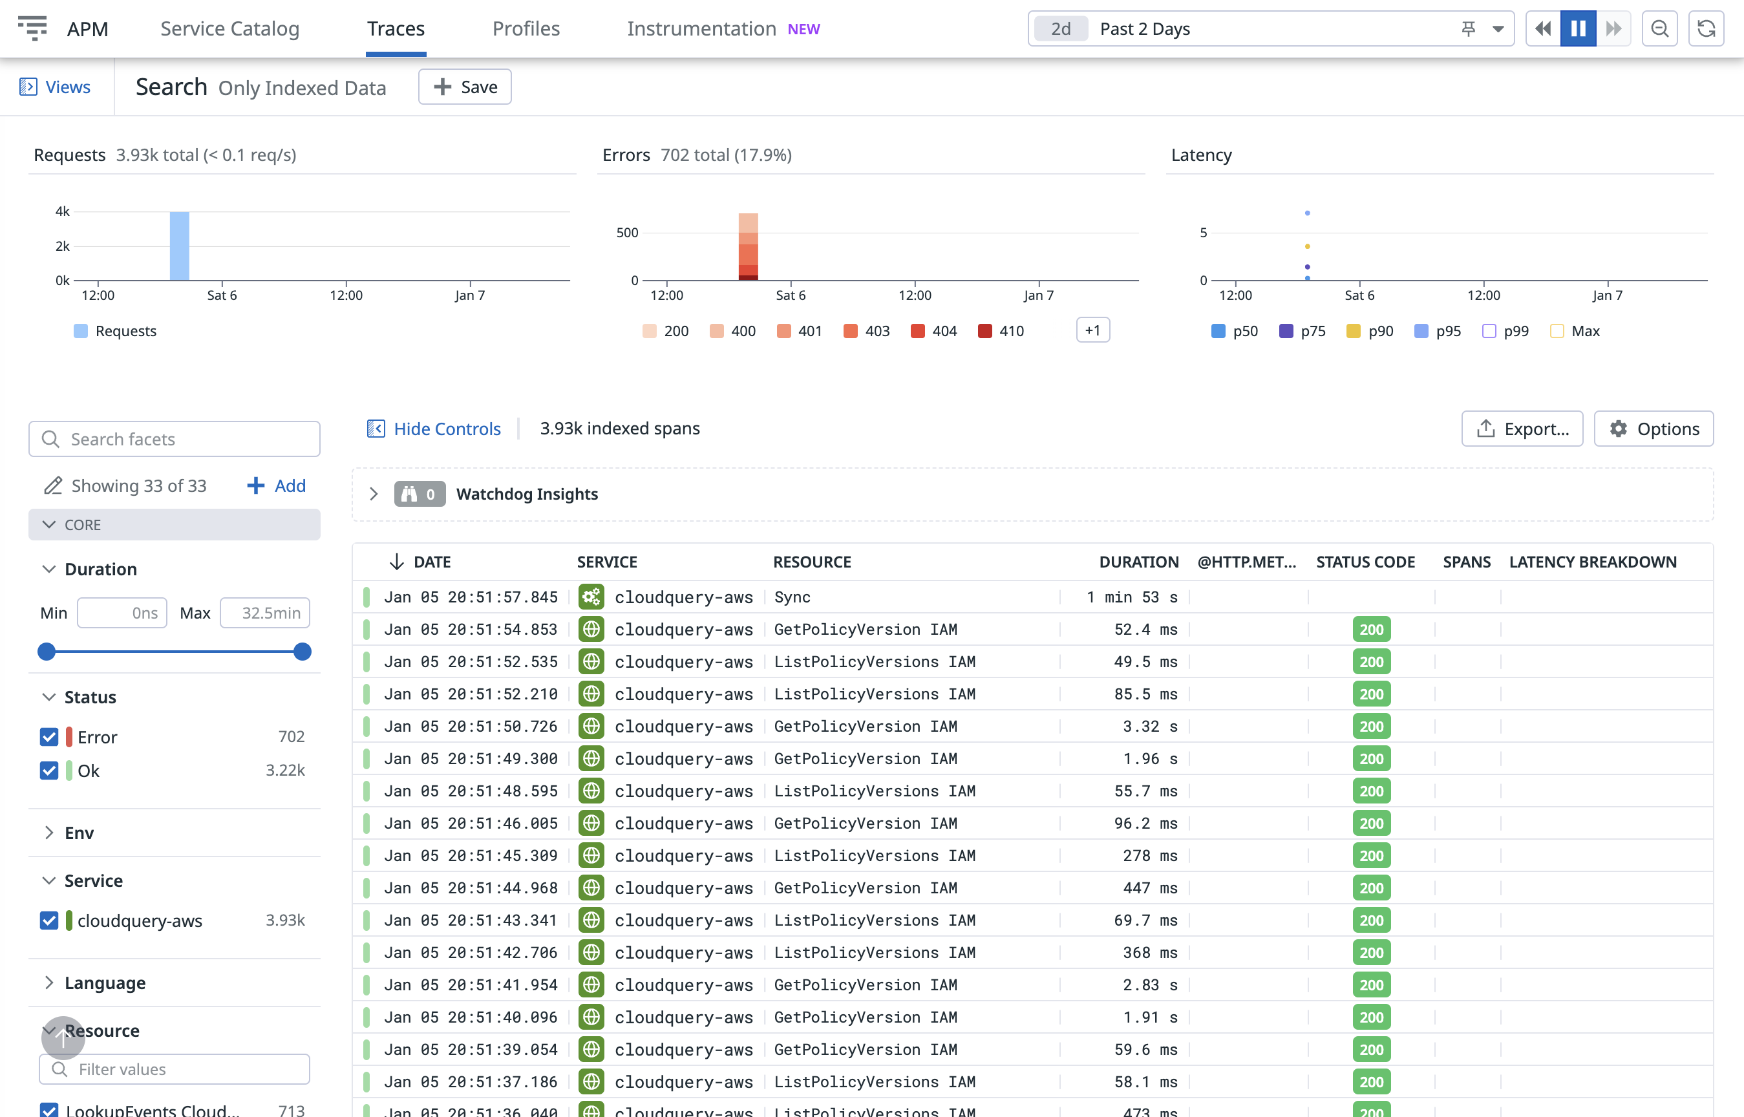The width and height of the screenshot is (1744, 1117).
Task: Save the current search view
Action: click(x=465, y=87)
